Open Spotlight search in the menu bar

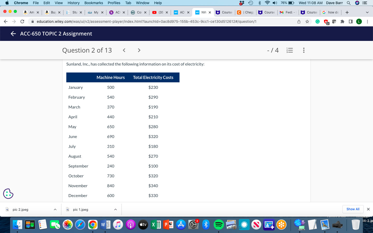(349, 3)
